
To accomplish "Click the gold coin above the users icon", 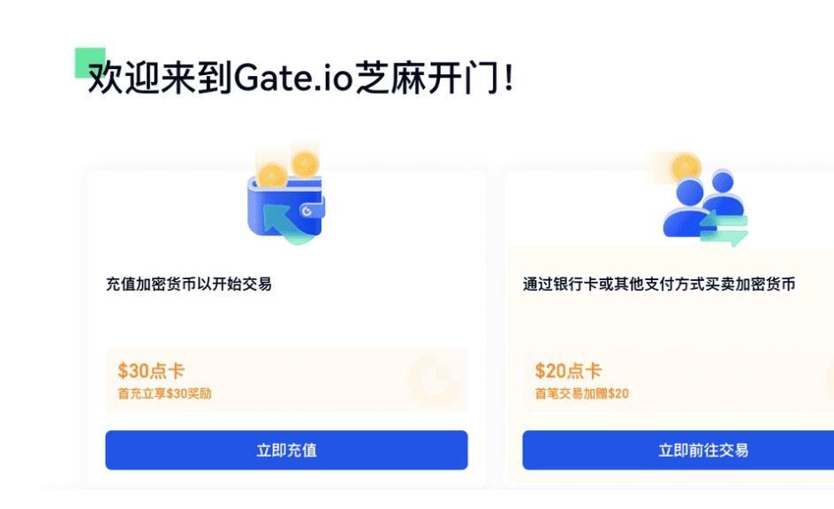I will pyautogui.click(x=685, y=165).
